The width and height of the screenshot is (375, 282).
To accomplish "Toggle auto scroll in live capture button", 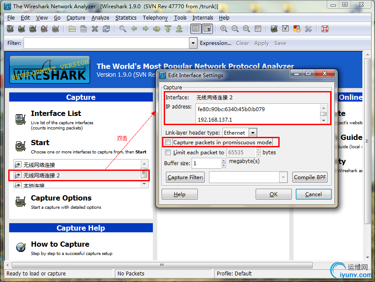I will coord(207,29).
